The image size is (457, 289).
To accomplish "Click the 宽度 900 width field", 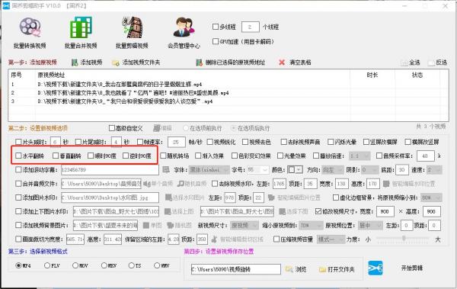I will pos(385,211).
